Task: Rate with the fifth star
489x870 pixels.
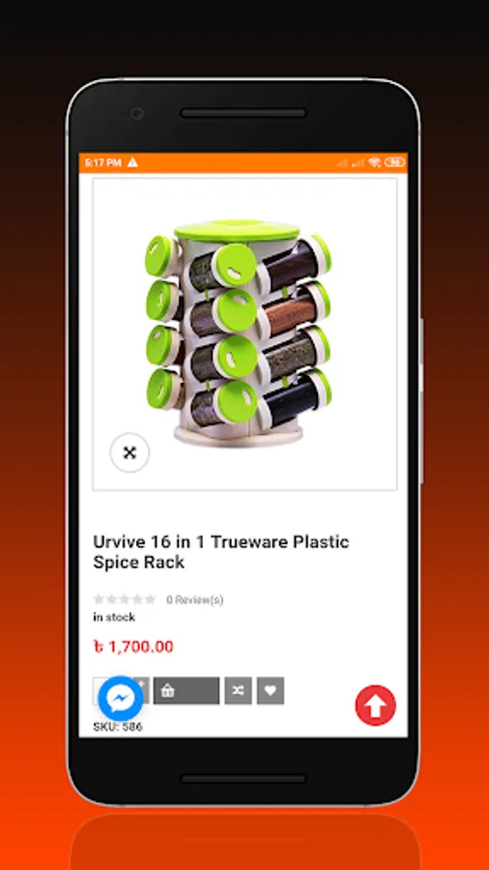Action: [x=150, y=599]
